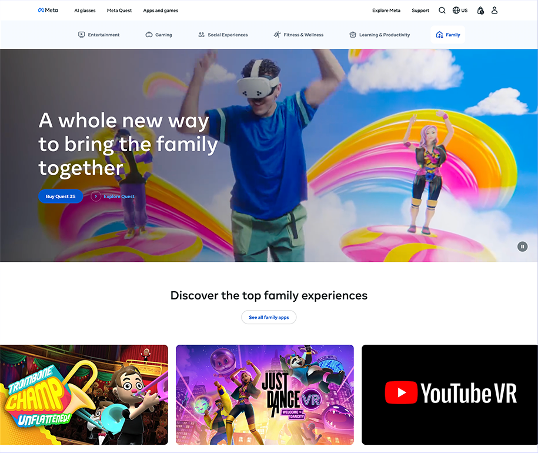Image resolution: width=538 pixels, height=453 pixels.
Task: Click the Explore Quest arrow circle
Action: coord(96,196)
